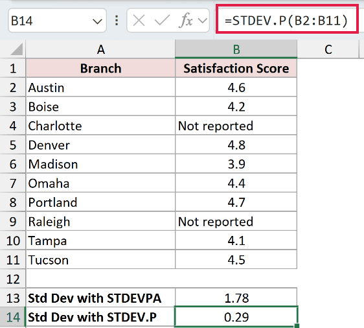The image size is (364, 328).
Task: Select row 8 header
Action: [x=13, y=202]
